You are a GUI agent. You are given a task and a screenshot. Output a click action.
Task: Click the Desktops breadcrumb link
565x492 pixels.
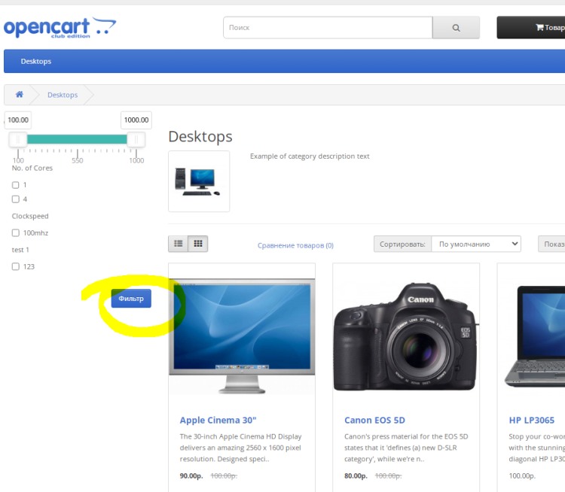point(63,95)
